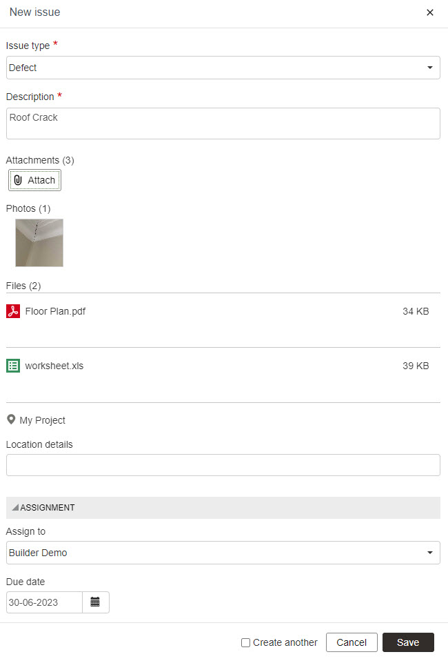448x661 pixels.
Task: Open the Floor Plan.pdf file
Action: 55,311
